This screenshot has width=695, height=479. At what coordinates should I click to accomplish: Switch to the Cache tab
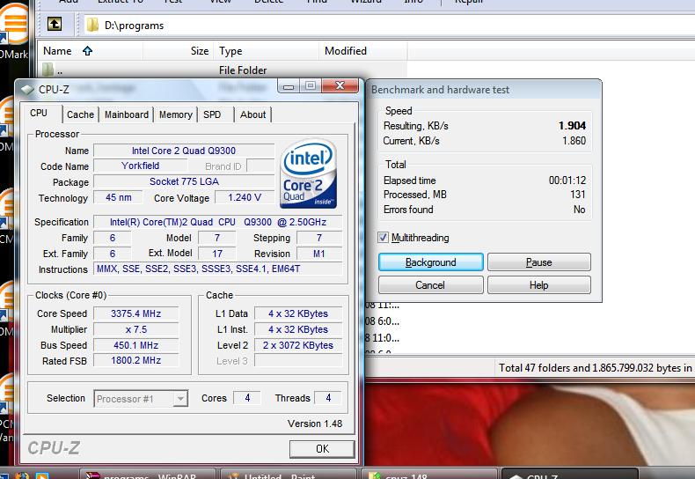click(80, 114)
